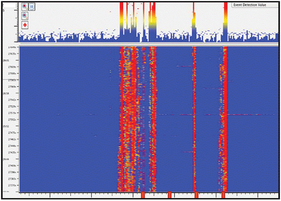Screen dimensions: 281x201
Task: Click the top-left zoom magnifier icon
Action: point(25,7)
